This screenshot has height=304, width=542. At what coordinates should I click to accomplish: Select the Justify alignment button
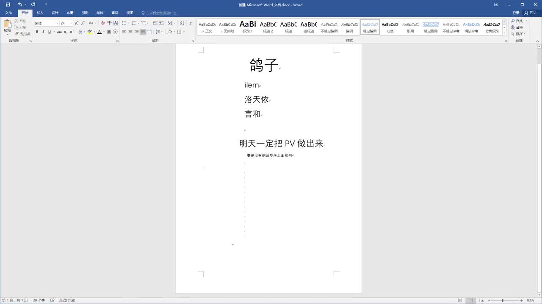click(x=143, y=32)
